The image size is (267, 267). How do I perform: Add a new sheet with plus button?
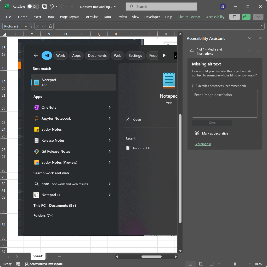pyautogui.click(x=59, y=257)
